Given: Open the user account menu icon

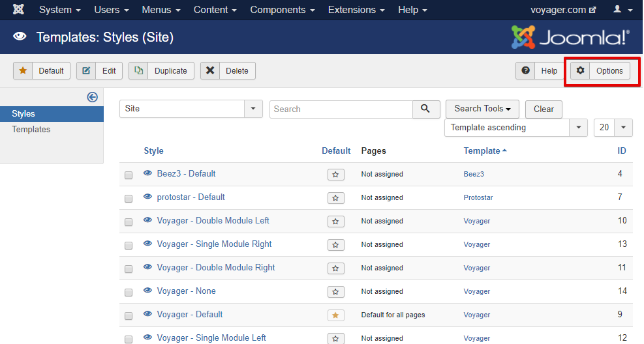Looking at the screenshot, I should coord(617,9).
